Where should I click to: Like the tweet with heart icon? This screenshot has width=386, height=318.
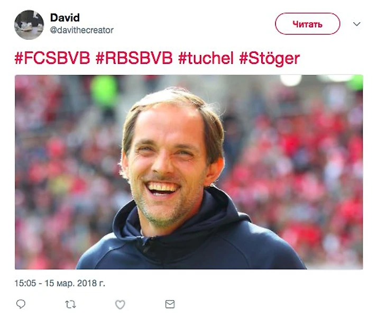point(120,304)
